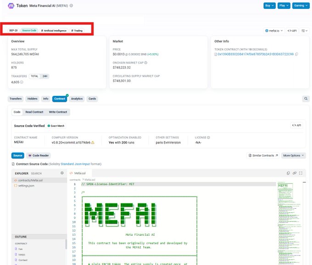The image size is (312, 265).
Task: Click the Source Code tag
Action: (x=29, y=30)
